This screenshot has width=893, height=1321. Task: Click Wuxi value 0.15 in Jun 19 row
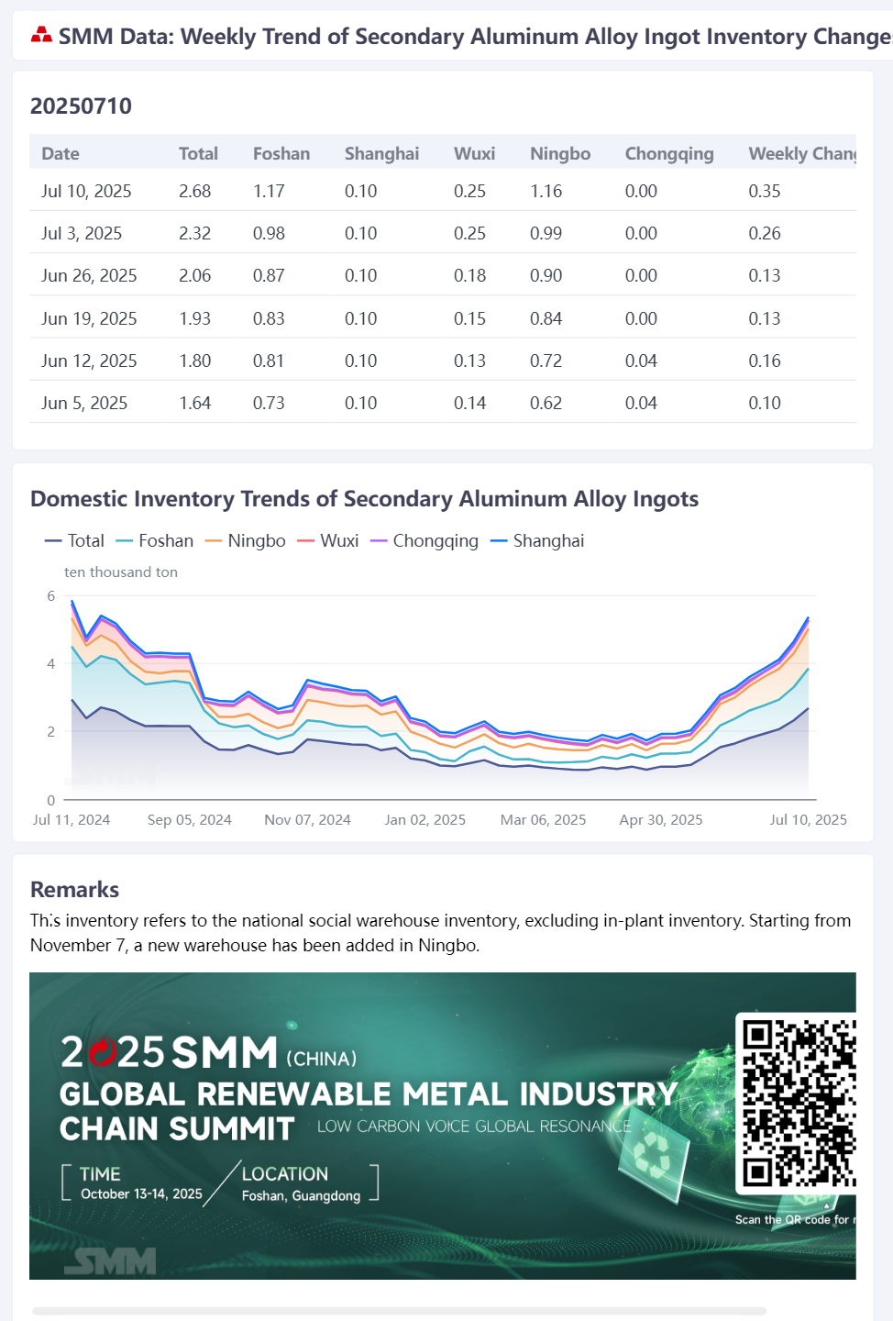pos(469,318)
